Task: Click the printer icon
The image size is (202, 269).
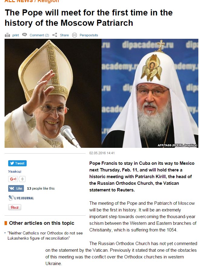Action: coord(7,35)
